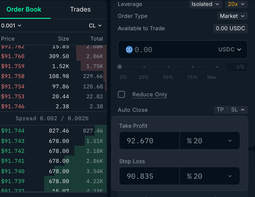The width and height of the screenshot is (255, 197).
Task: Click the Reduce Only link text
Action: [x=150, y=94]
